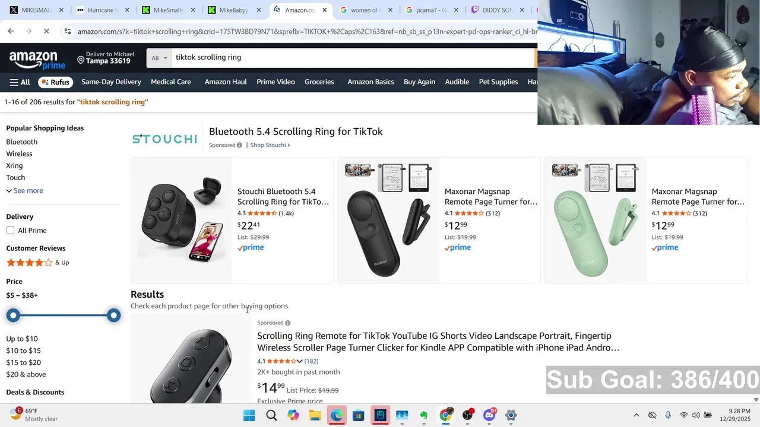This screenshot has height=427, width=760.
Task: Open the Shop Stouchi link
Action: 270,145
